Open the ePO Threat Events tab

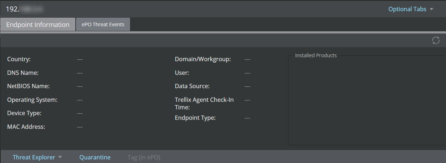pyautogui.click(x=103, y=24)
